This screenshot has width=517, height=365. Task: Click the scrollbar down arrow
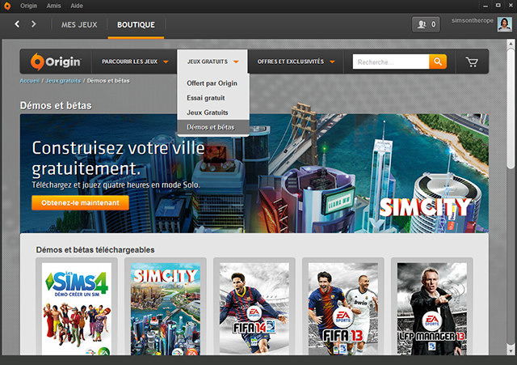click(x=511, y=350)
